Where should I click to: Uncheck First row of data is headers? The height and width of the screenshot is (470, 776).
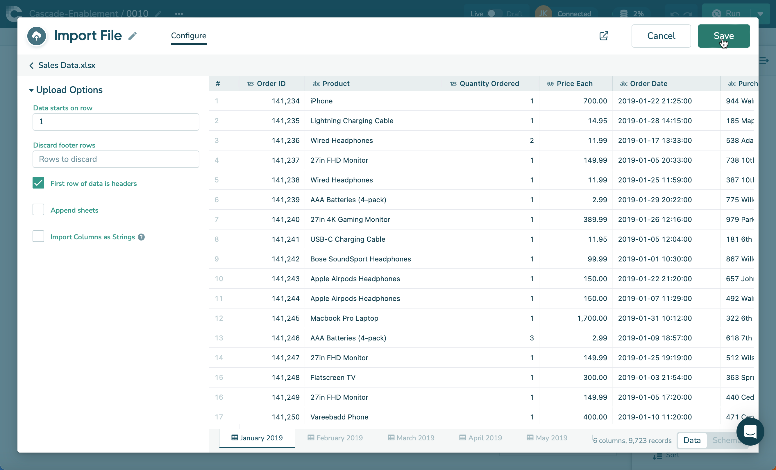38,183
